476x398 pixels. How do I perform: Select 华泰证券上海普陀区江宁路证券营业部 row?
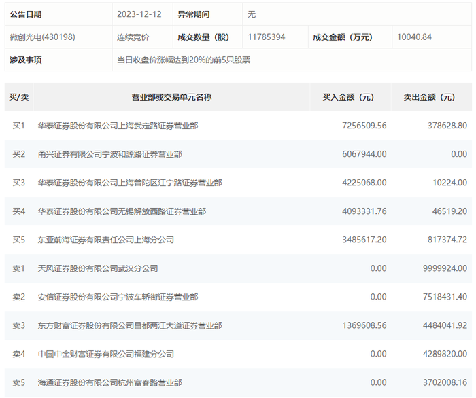(129, 183)
